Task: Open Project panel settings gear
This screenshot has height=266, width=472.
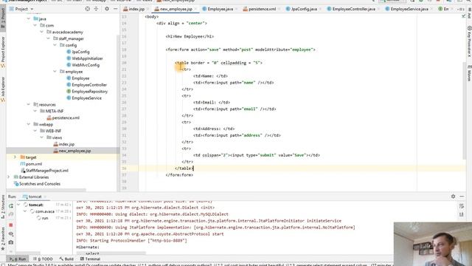Action: 107,9
